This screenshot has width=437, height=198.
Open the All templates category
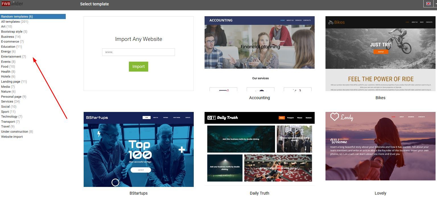[15, 22]
